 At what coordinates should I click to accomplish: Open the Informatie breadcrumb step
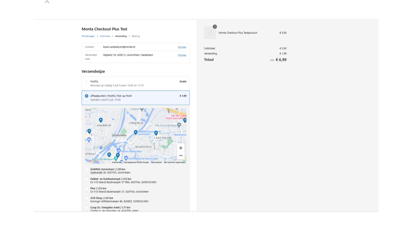click(x=105, y=36)
